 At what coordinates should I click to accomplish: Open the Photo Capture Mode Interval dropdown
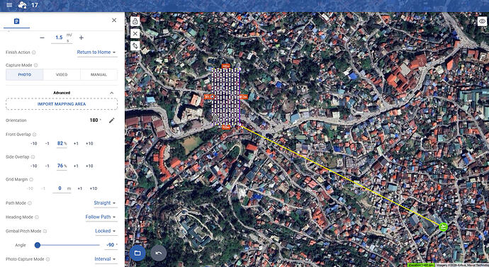(106, 259)
